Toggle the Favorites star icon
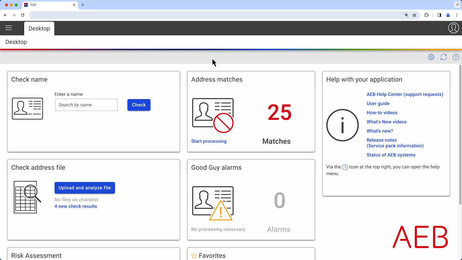Screen dimensions: 462x260 coord(194,256)
